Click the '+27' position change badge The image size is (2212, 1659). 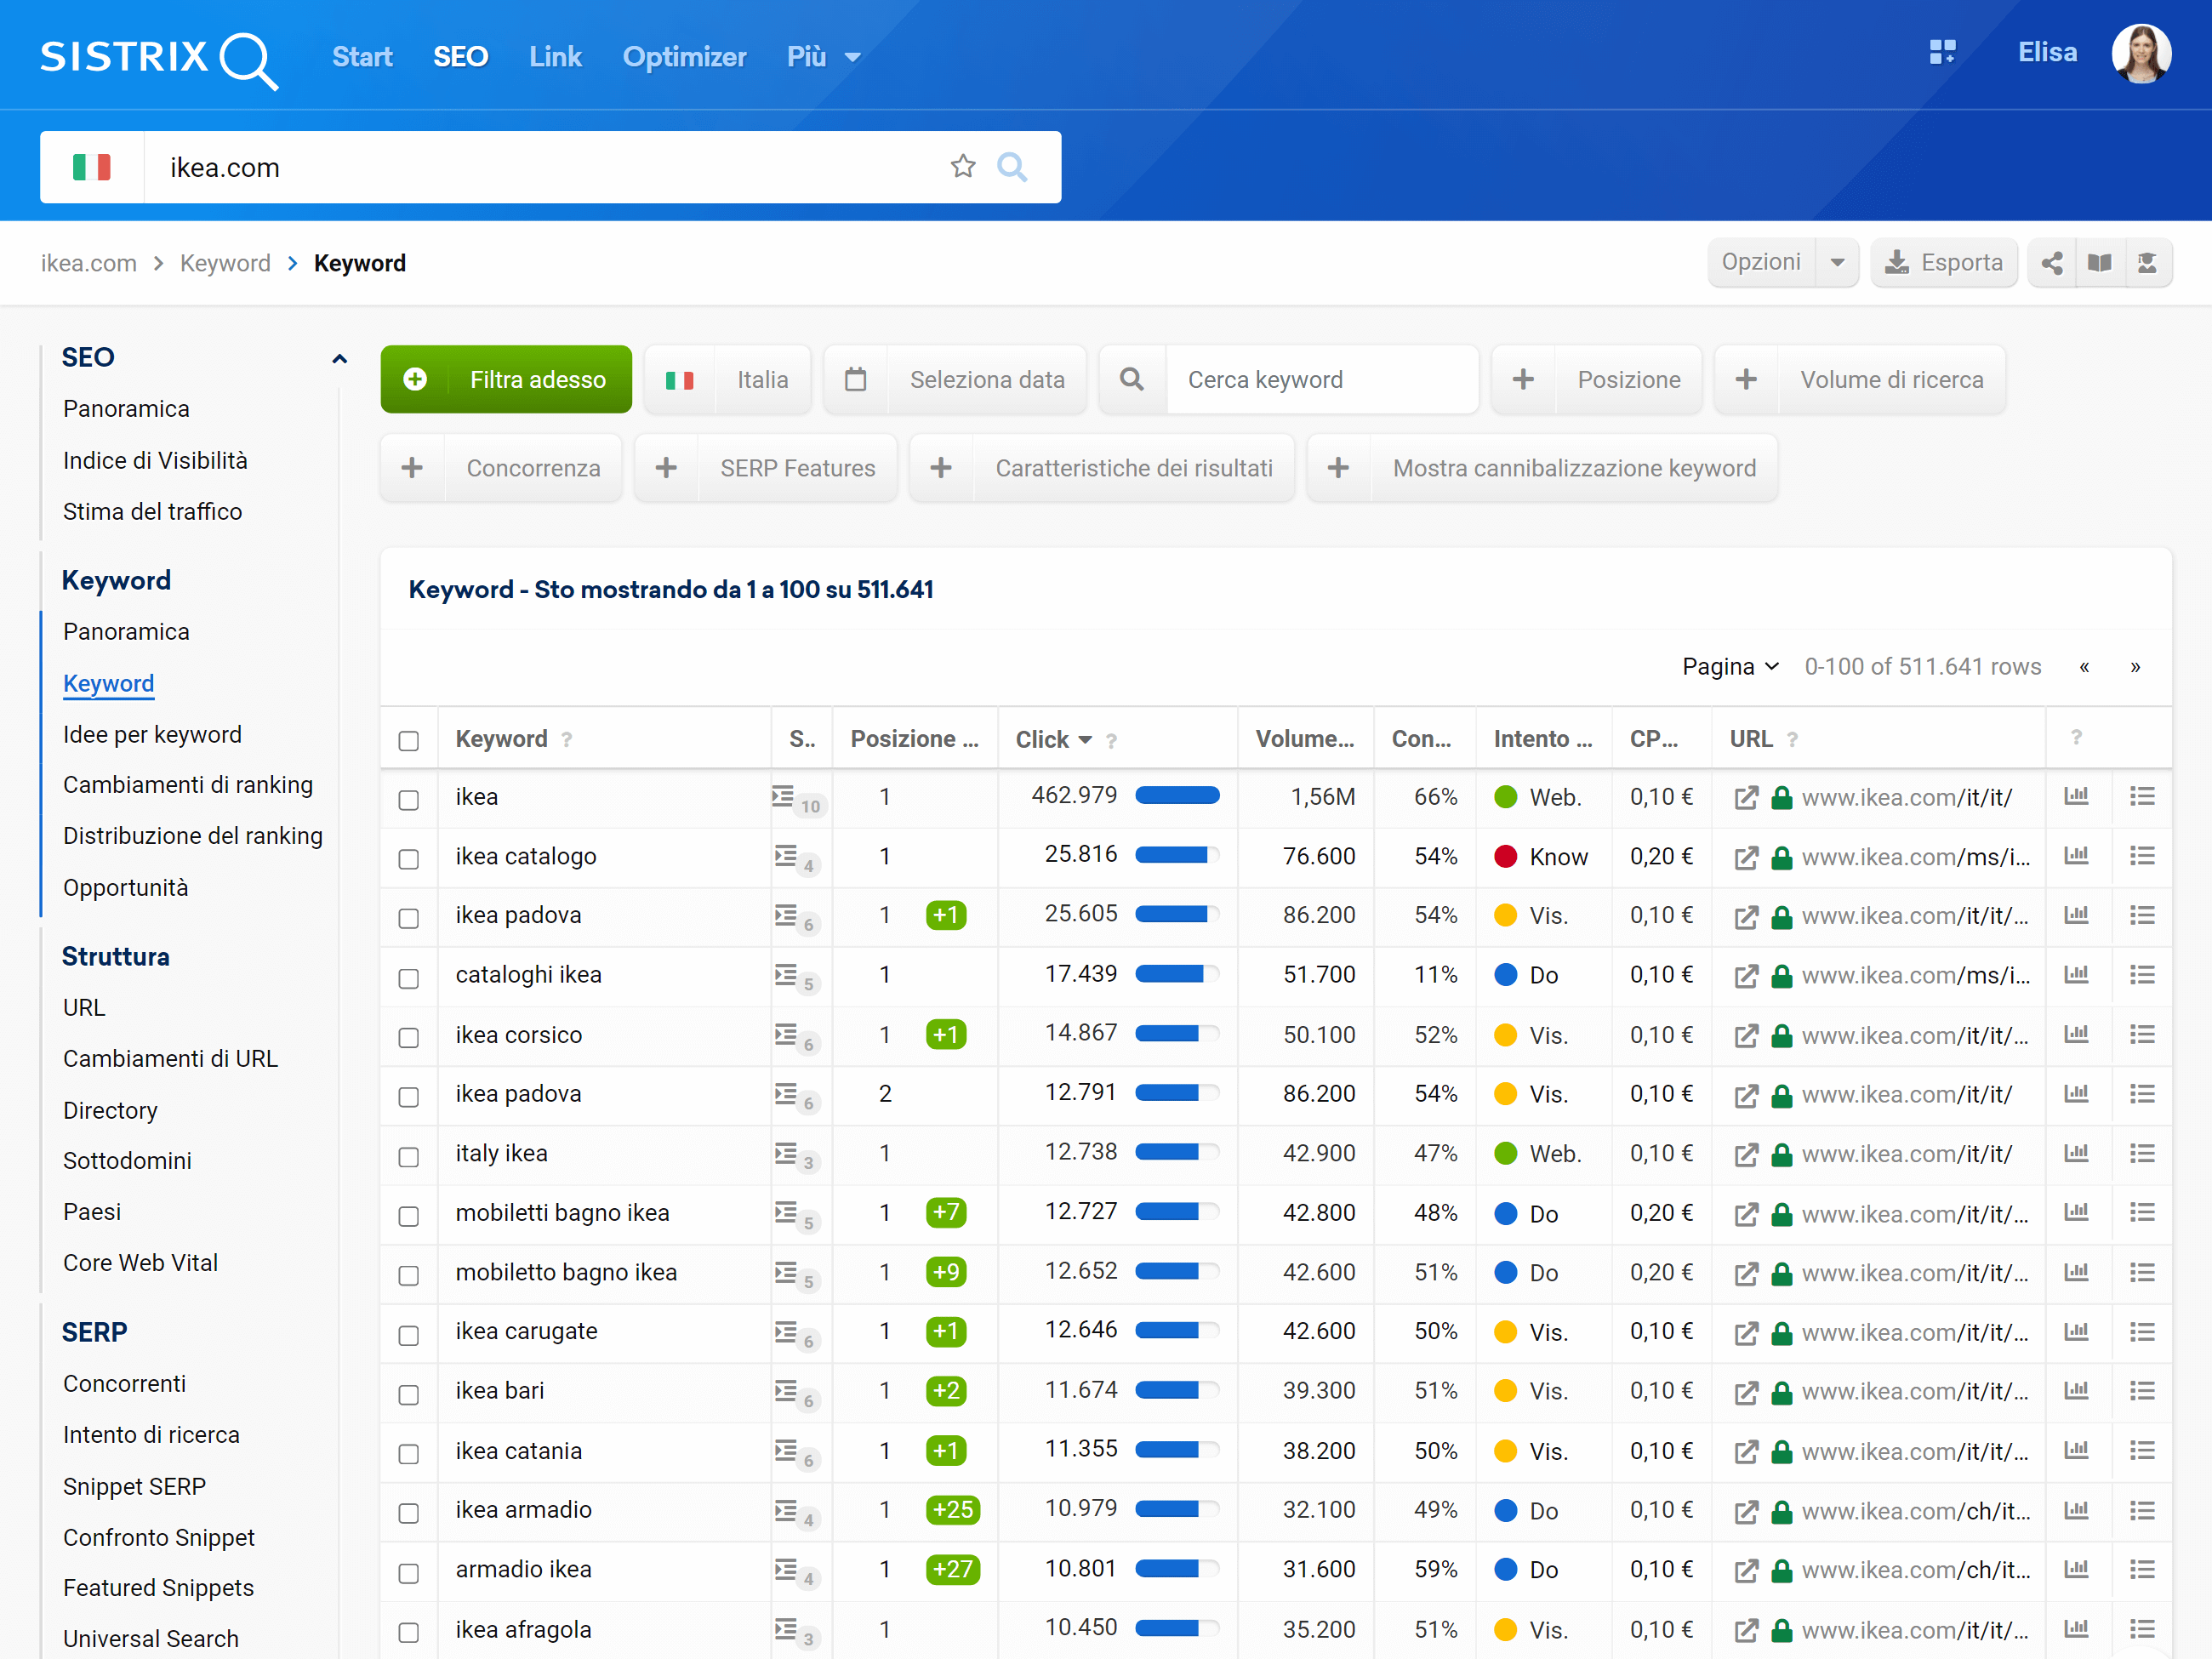(952, 1569)
